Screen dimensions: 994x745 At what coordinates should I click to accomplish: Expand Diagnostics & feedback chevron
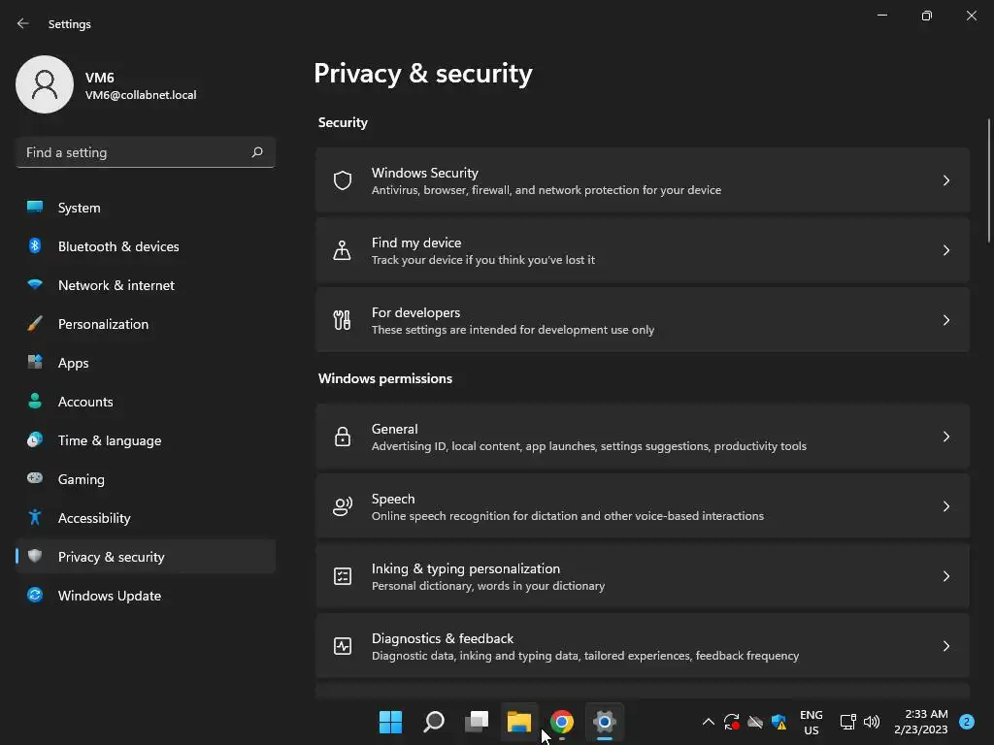[945, 645]
